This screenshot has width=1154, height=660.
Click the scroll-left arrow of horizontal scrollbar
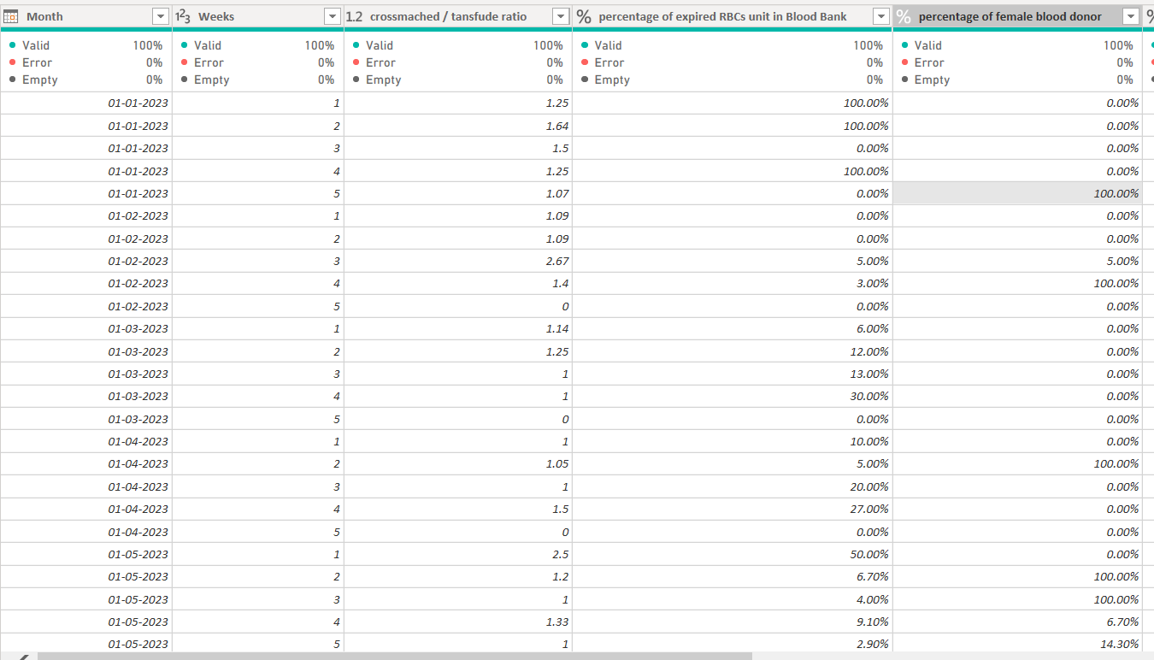(24, 656)
